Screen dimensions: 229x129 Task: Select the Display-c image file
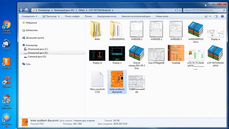click(x=117, y=55)
